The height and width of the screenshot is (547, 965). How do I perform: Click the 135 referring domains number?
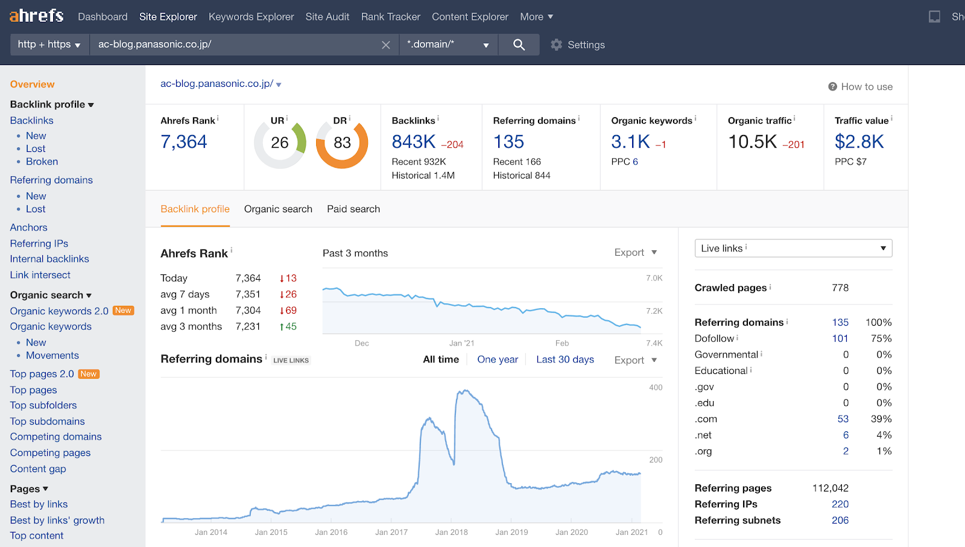[x=509, y=142]
